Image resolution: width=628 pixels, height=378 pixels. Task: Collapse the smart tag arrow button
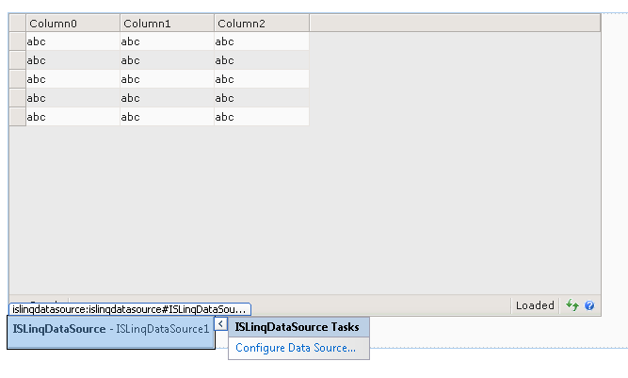pos(220,324)
